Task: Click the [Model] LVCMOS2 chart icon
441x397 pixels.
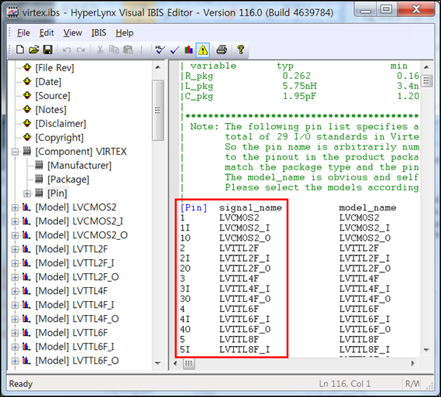Action: pos(26,207)
